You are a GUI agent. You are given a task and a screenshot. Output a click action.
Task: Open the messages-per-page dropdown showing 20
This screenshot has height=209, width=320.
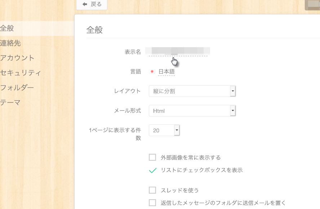[164, 130]
